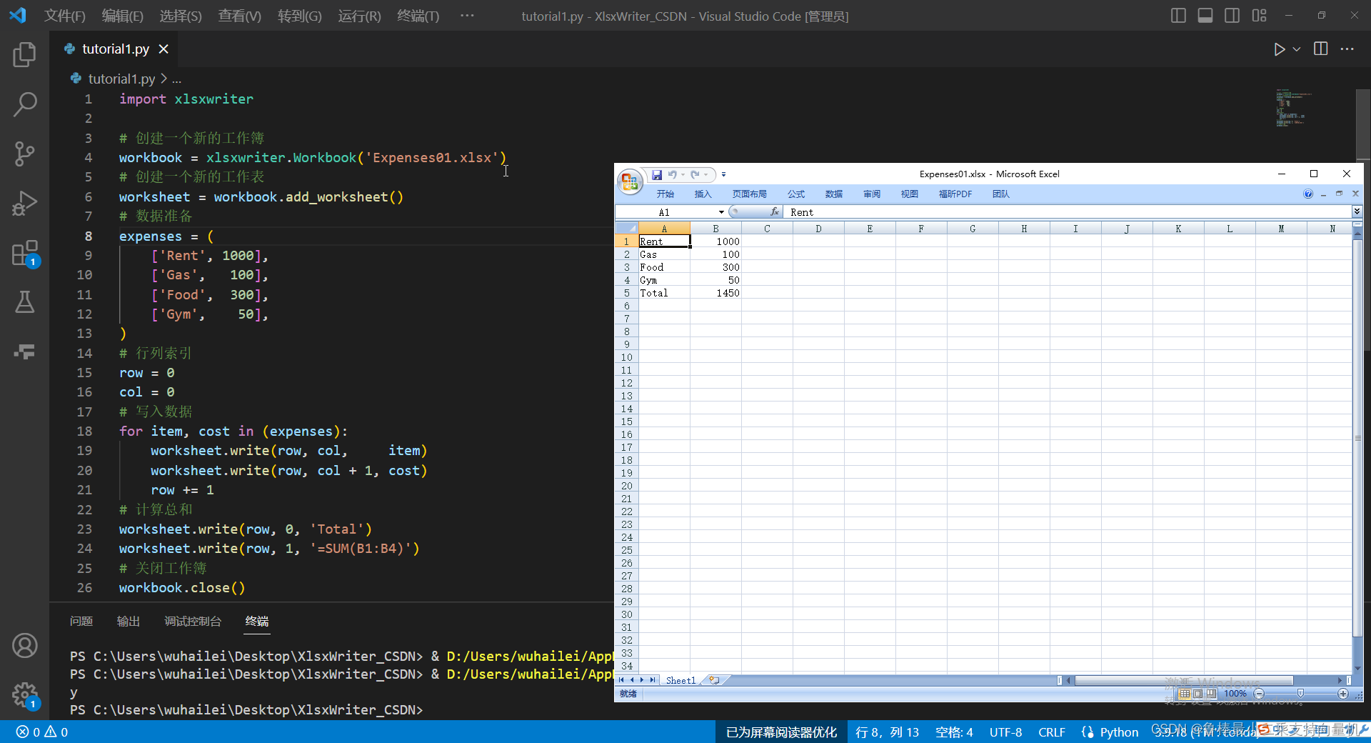Open the Source Control view

(x=25, y=154)
